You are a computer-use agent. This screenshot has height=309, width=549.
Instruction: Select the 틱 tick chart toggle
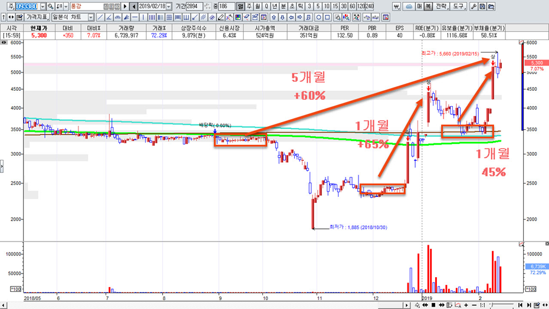click(x=300, y=6)
